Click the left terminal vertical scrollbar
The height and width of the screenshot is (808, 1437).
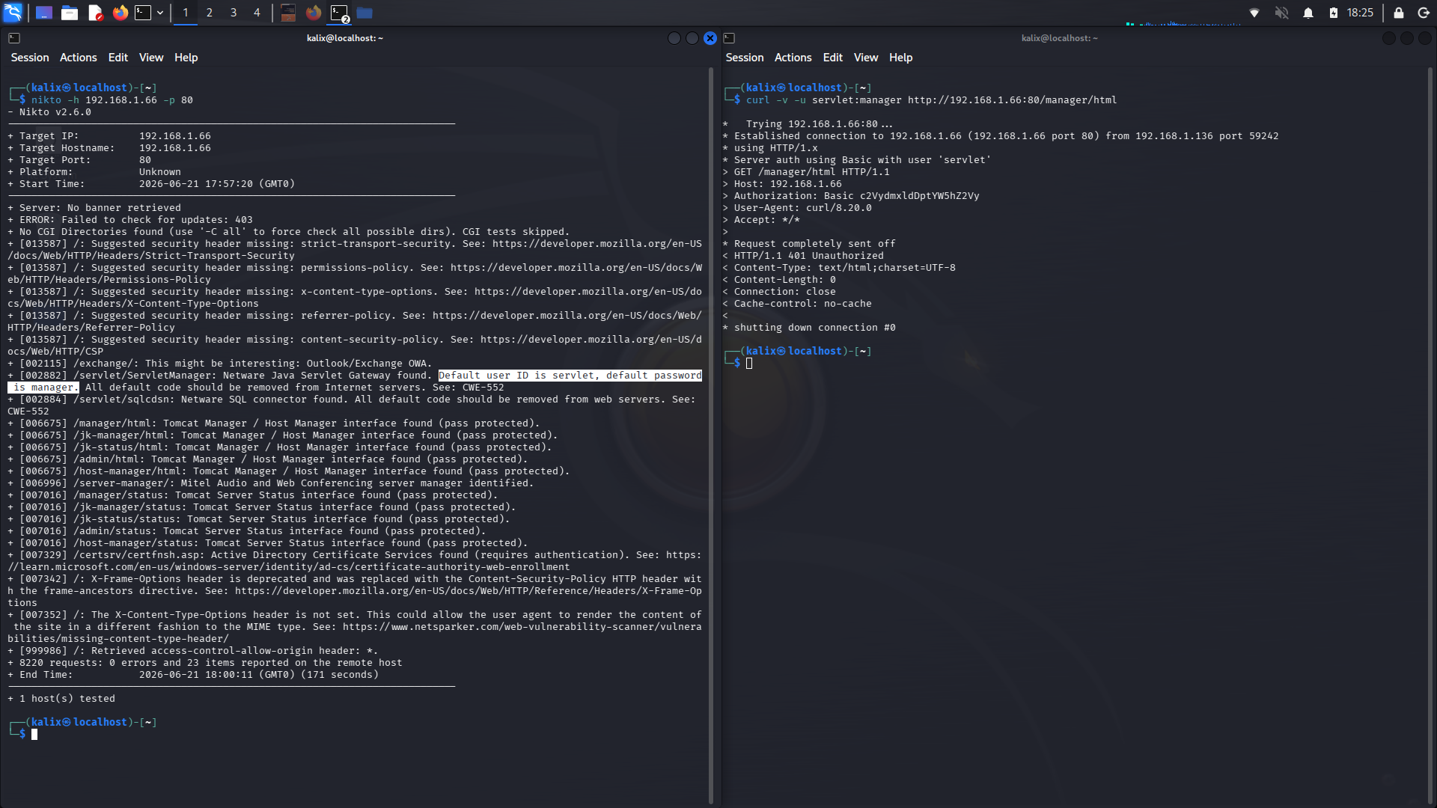click(x=711, y=434)
